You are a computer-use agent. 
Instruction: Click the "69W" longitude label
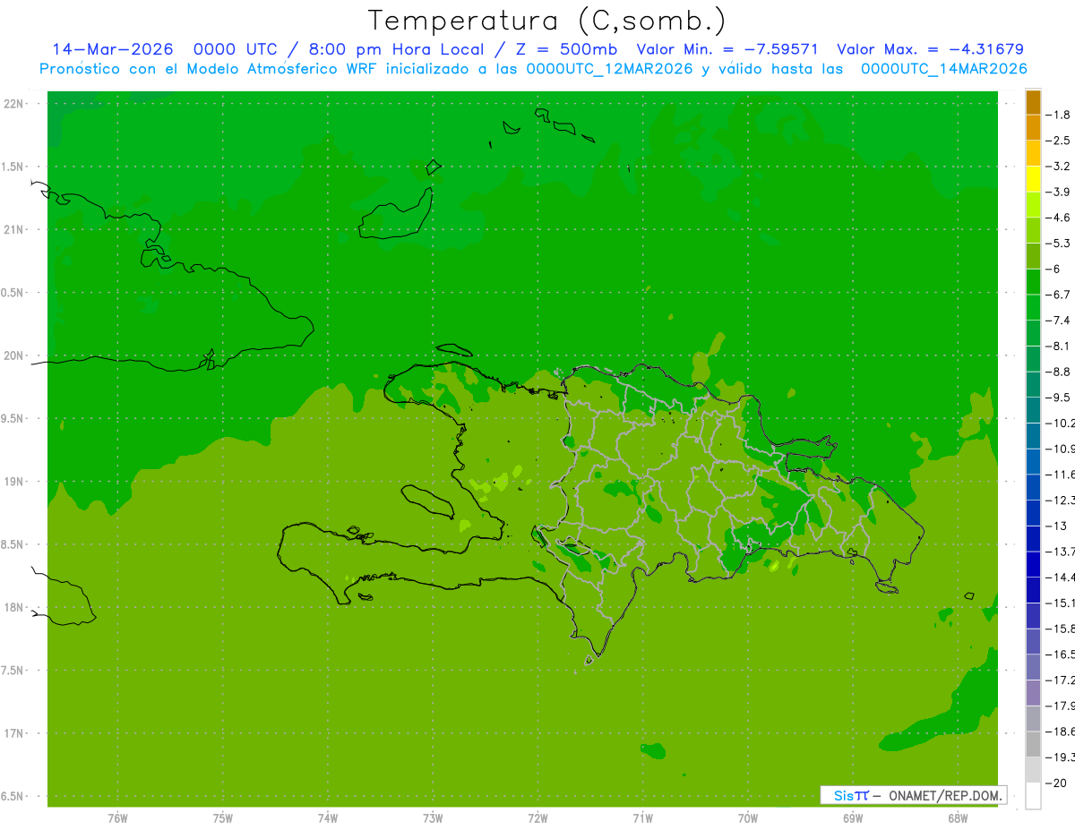(x=853, y=818)
